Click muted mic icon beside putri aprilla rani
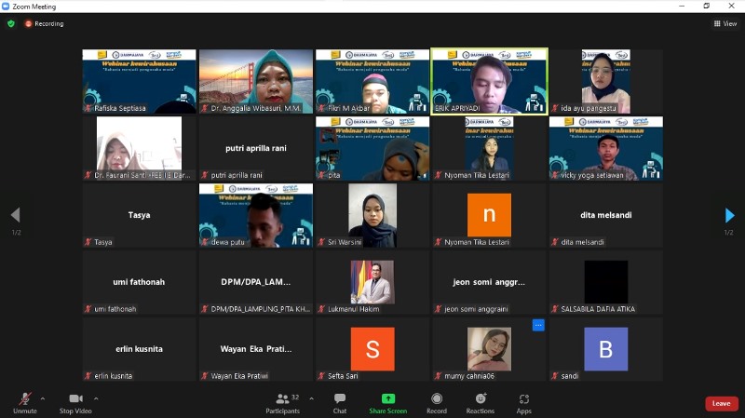 (205, 175)
